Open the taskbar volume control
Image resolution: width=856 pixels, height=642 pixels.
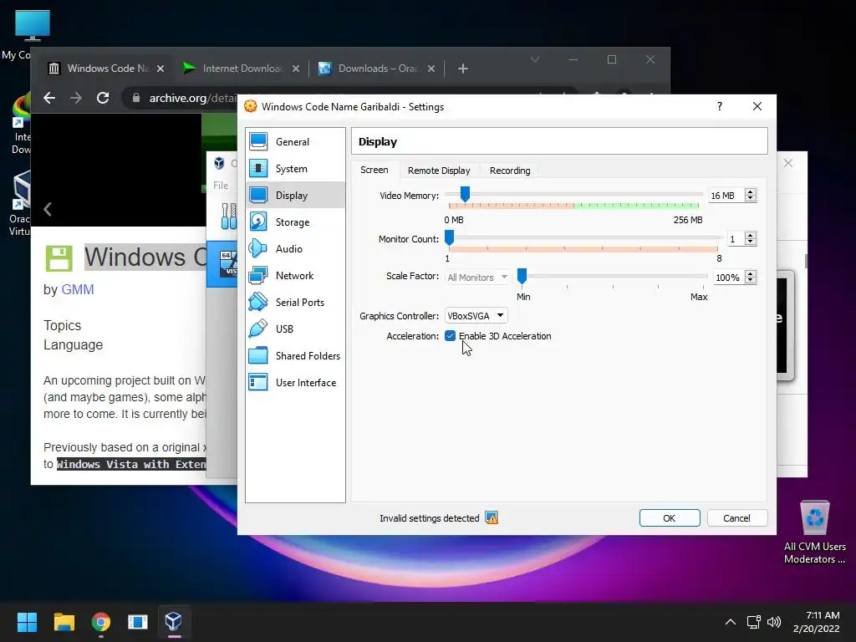click(x=773, y=622)
